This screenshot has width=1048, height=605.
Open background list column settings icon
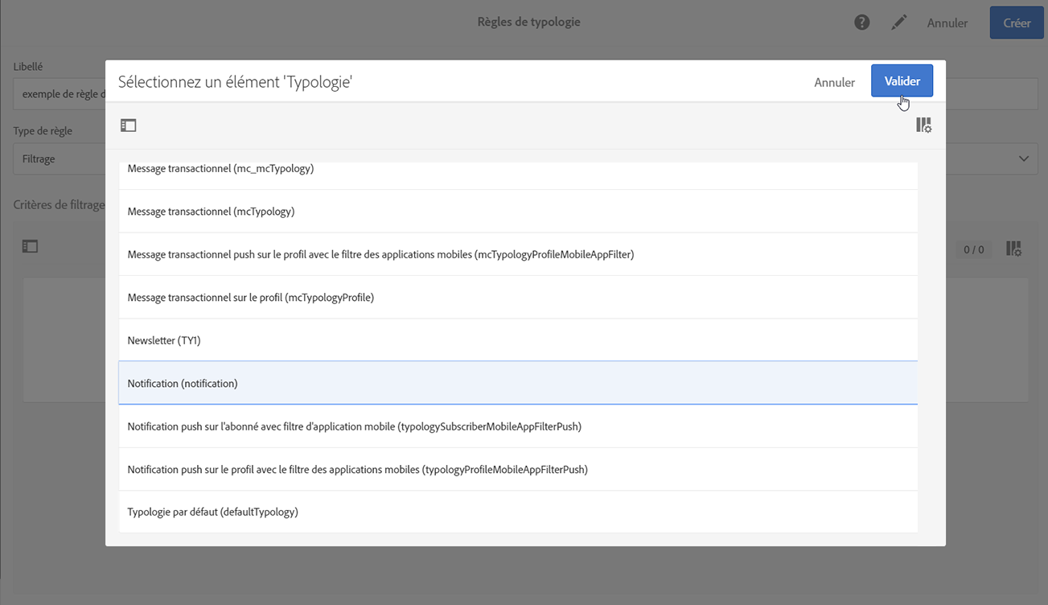point(1014,249)
